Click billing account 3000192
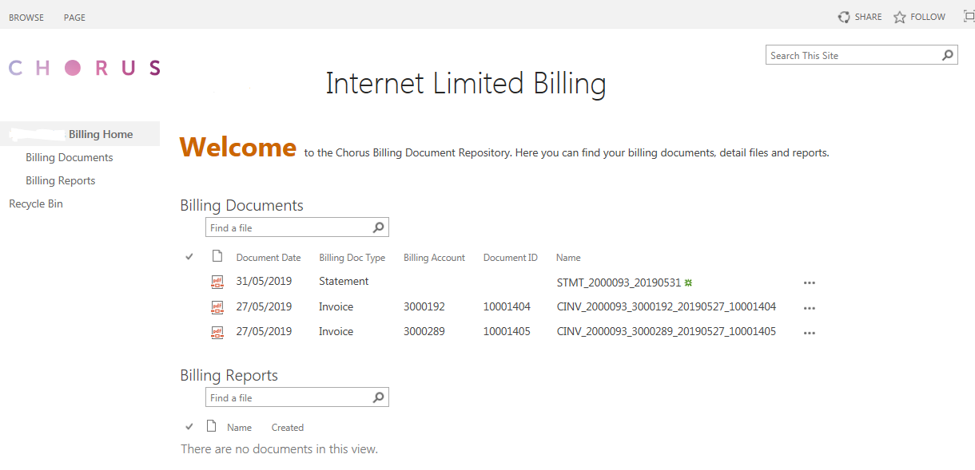The image size is (975, 470). pos(424,306)
